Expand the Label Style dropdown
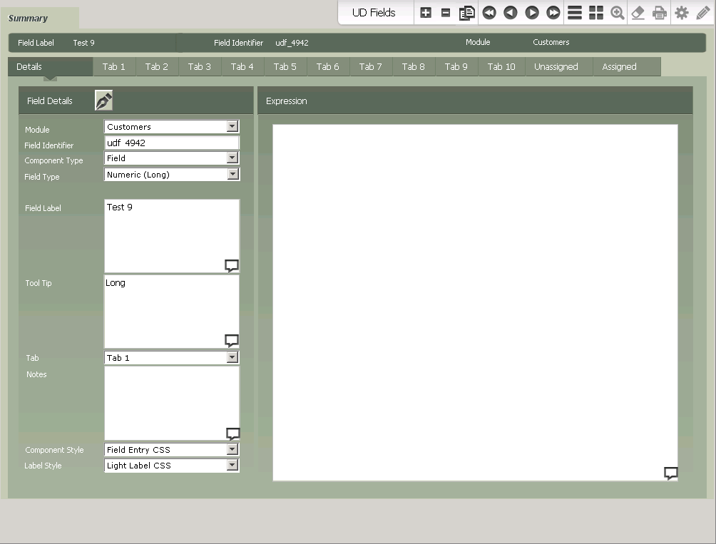 point(233,465)
